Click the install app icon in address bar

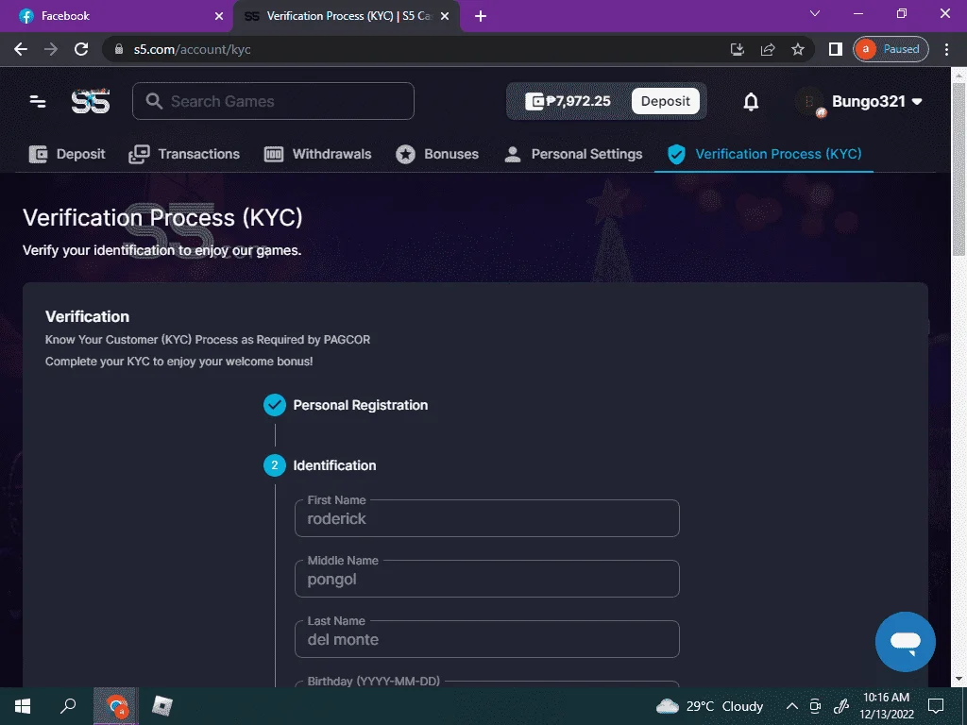tap(737, 49)
